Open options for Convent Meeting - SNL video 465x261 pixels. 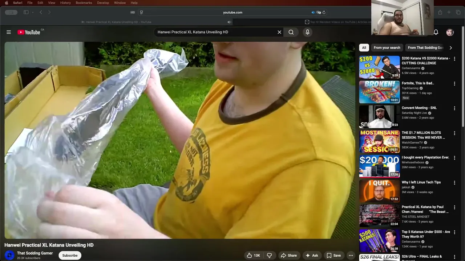(x=454, y=108)
